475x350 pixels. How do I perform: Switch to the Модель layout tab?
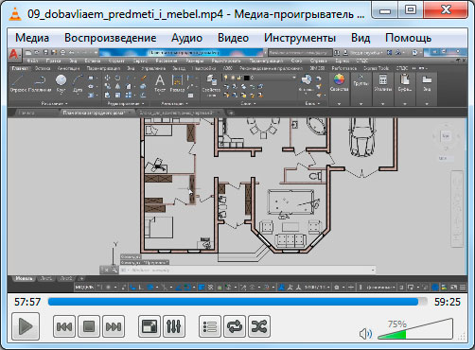click(x=24, y=278)
